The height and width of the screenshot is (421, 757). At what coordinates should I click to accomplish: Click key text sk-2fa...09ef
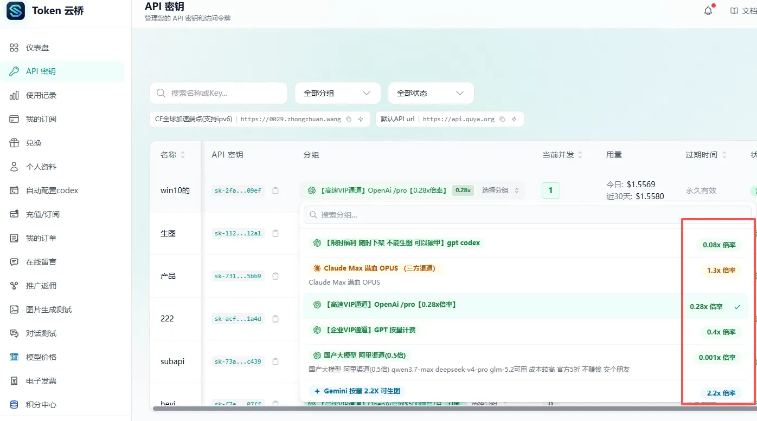pos(238,190)
